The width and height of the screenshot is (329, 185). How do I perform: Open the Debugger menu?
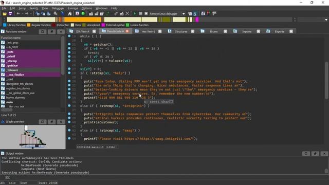58,8
